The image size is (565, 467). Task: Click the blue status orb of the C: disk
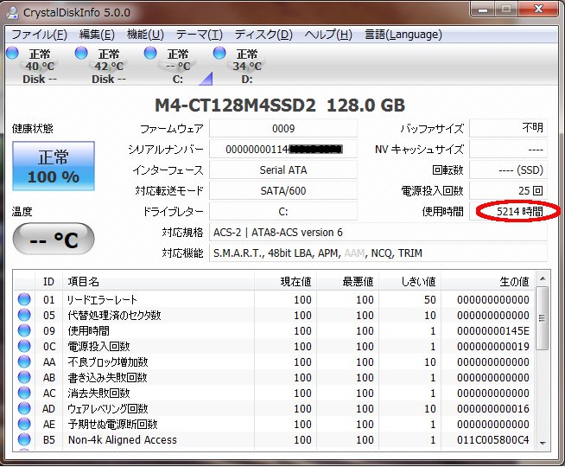(150, 53)
